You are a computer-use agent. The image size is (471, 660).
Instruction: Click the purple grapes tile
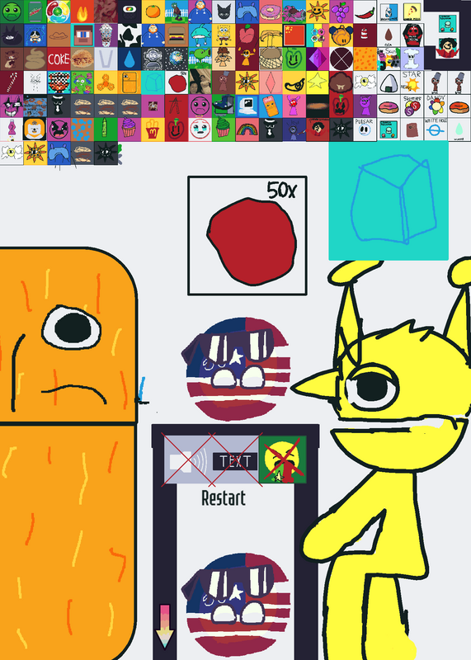[x=341, y=12]
